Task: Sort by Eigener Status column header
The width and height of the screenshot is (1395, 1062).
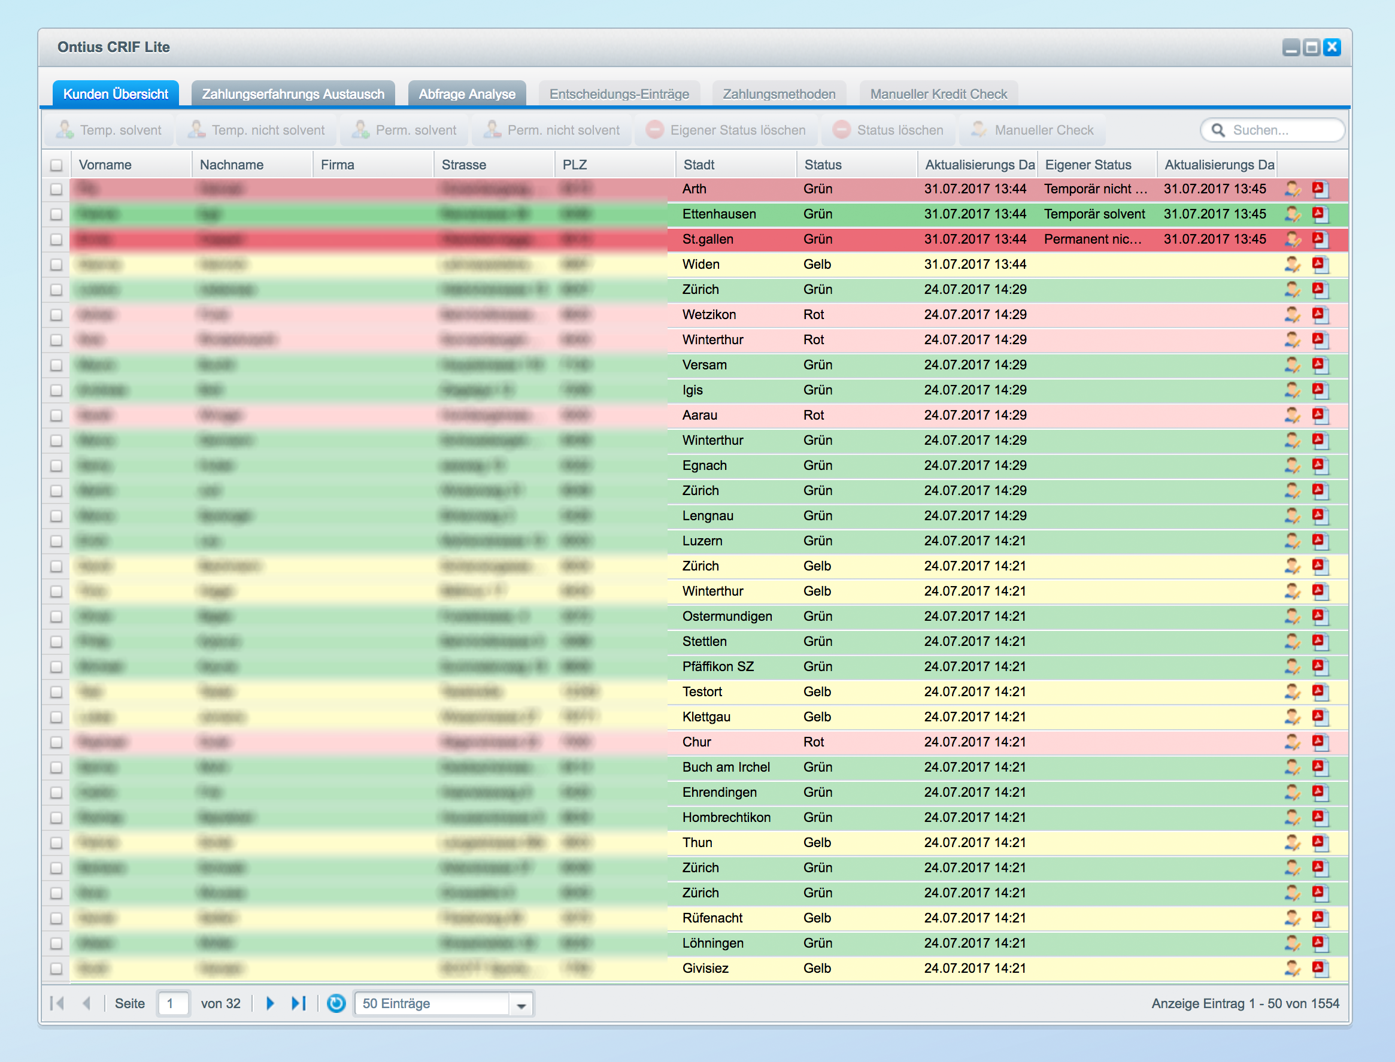Action: 1097,165
